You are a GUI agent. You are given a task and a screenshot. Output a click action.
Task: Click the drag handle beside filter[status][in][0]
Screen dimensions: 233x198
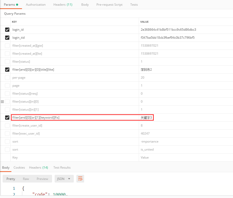point(2,102)
